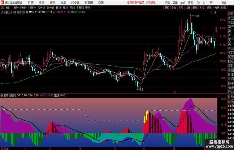Click the 标记 mark toolbar button
This screenshot has width=234, height=150.
click(x=209, y=8)
